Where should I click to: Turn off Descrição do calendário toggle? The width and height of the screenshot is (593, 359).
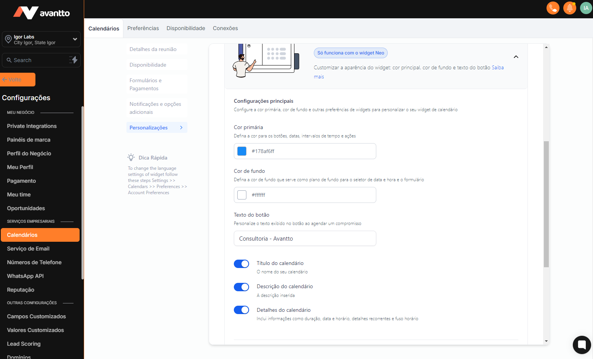click(x=241, y=287)
